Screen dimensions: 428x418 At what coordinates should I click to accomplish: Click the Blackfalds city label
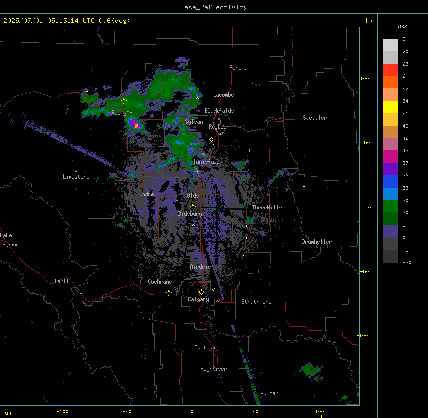[219, 111]
